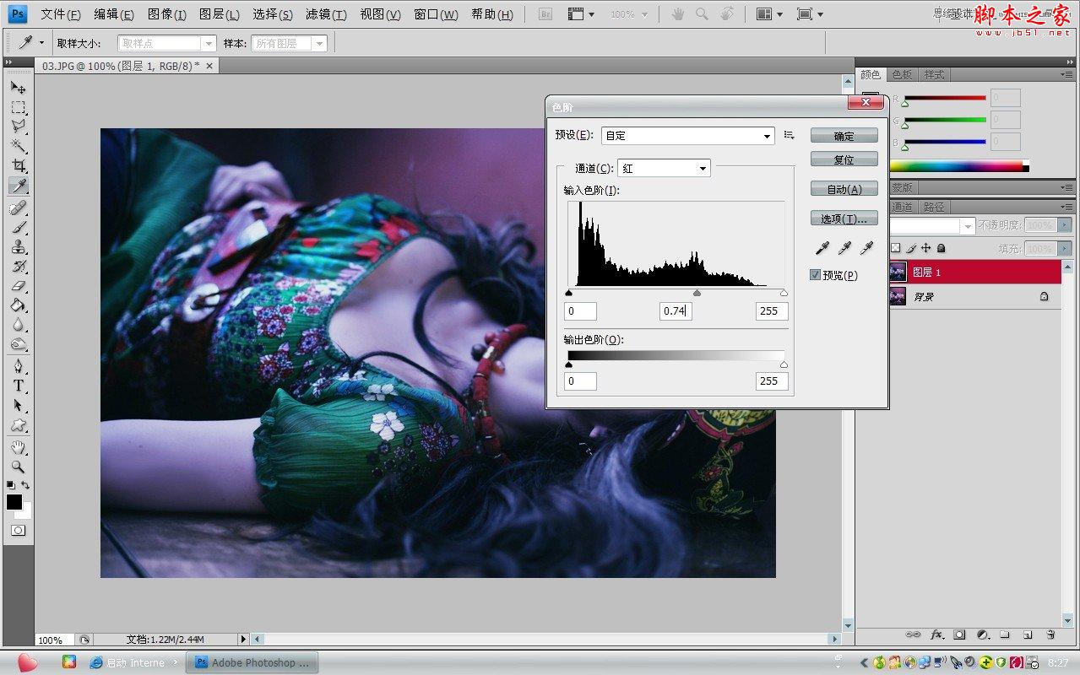Select the Zoom tool in the toolbox
The height and width of the screenshot is (675, 1080).
[19, 467]
